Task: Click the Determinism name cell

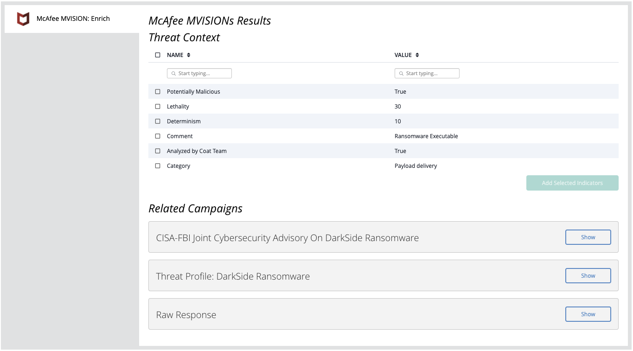Action: tap(184, 121)
